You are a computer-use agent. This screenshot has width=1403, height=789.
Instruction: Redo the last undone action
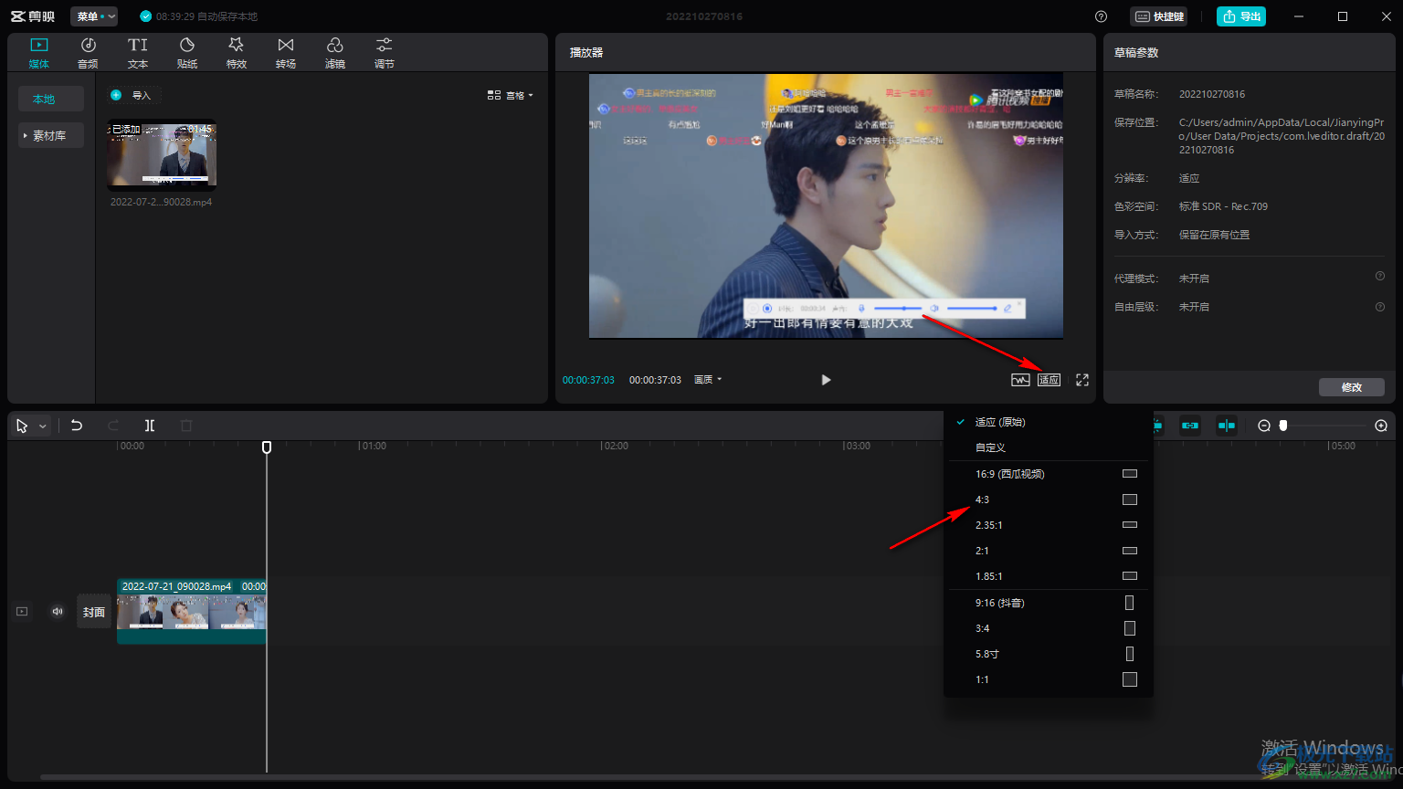(113, 426)
